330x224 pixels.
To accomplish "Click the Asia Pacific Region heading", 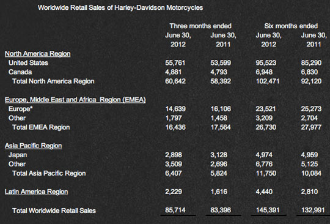I will tap(33, 146).
